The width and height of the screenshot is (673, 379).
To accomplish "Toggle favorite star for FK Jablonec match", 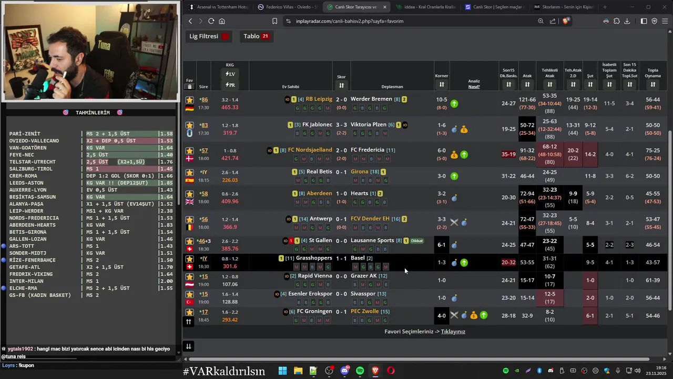I will click(190, 125).
